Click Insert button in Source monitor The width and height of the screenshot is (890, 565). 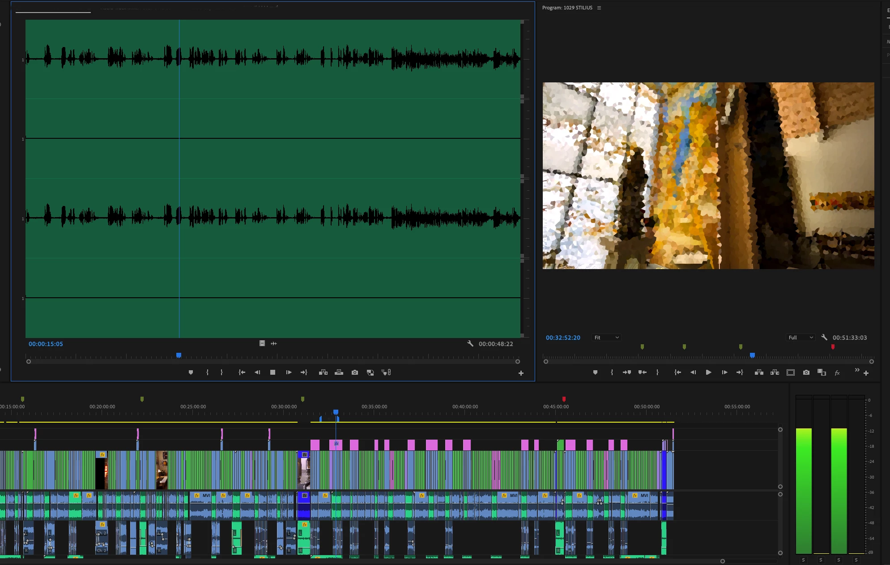tap(323, 372)
